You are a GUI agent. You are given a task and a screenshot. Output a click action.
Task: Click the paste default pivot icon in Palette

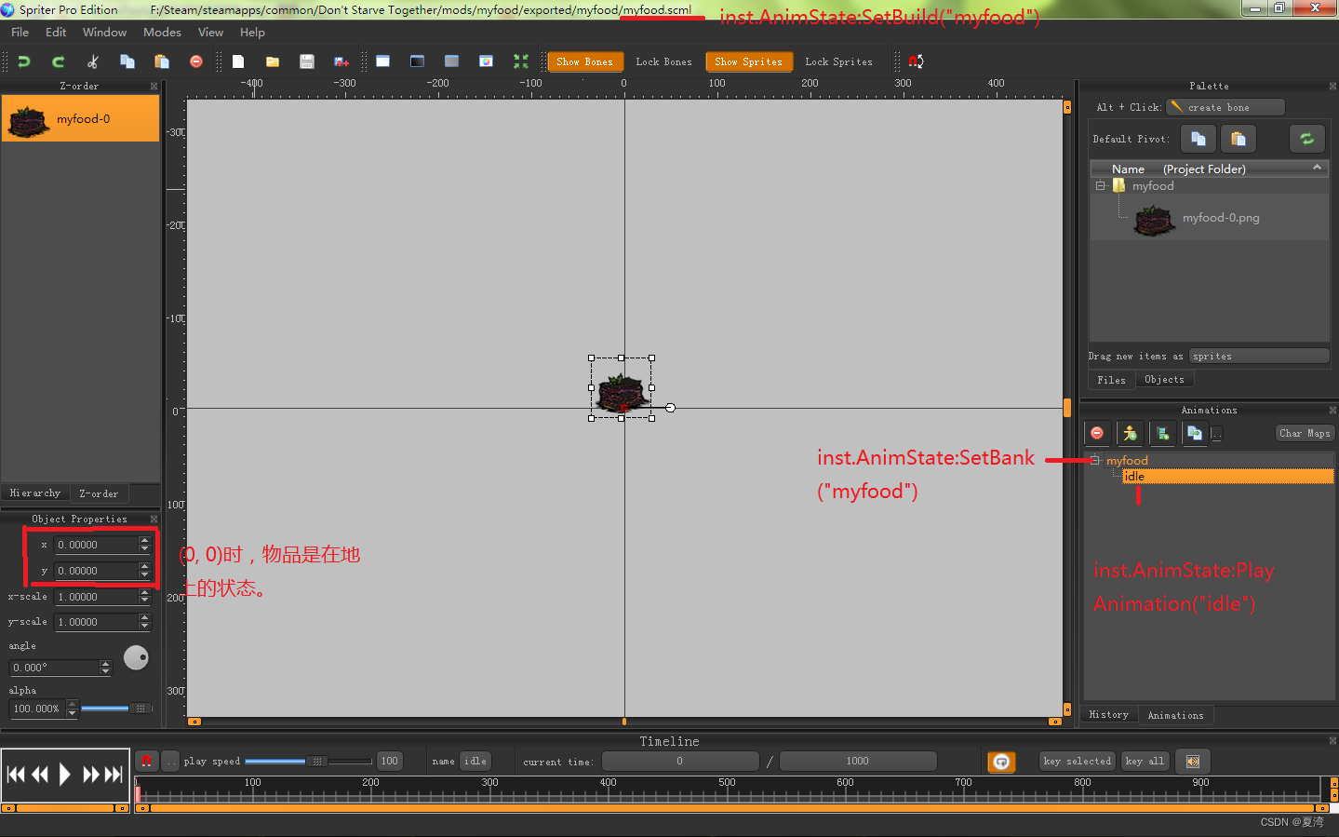[x=1239, y=139]
